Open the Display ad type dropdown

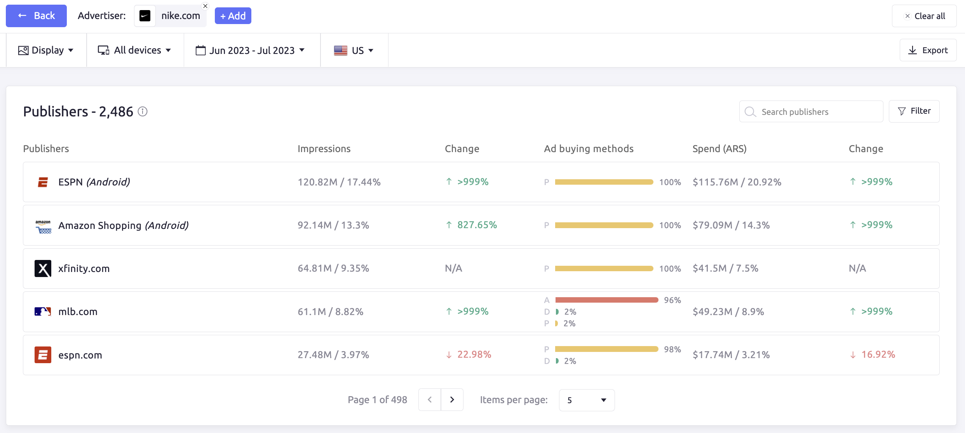pyautogui.click(x=46, y=50)
